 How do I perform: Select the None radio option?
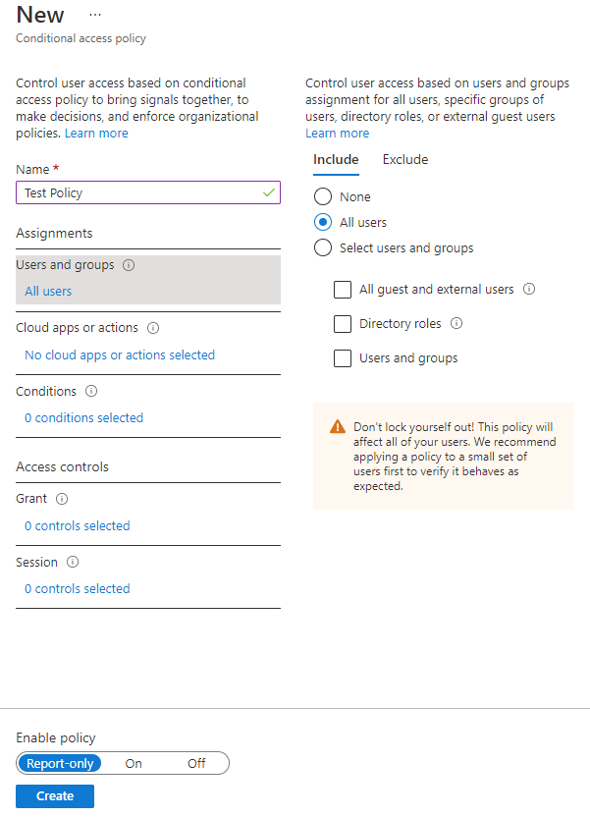323,197
